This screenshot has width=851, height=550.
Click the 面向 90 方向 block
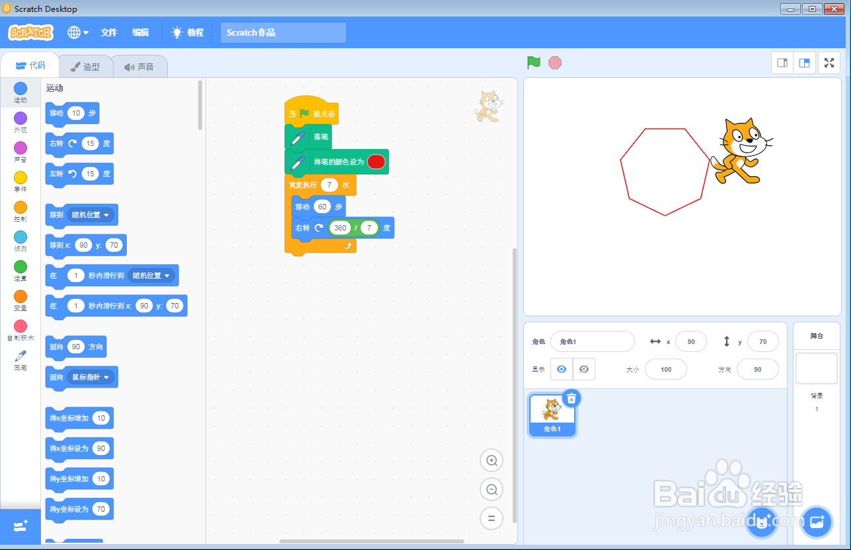(x=75, y=347)
